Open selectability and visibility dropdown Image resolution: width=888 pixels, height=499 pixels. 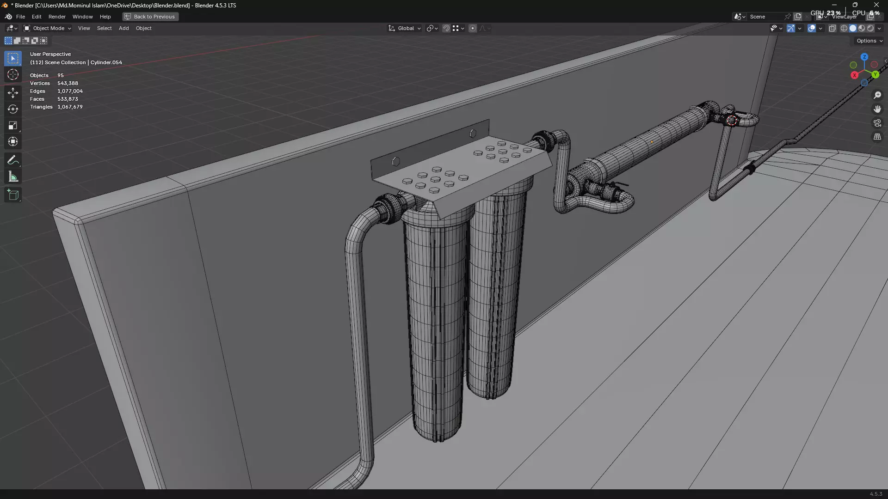coord(776,28)
